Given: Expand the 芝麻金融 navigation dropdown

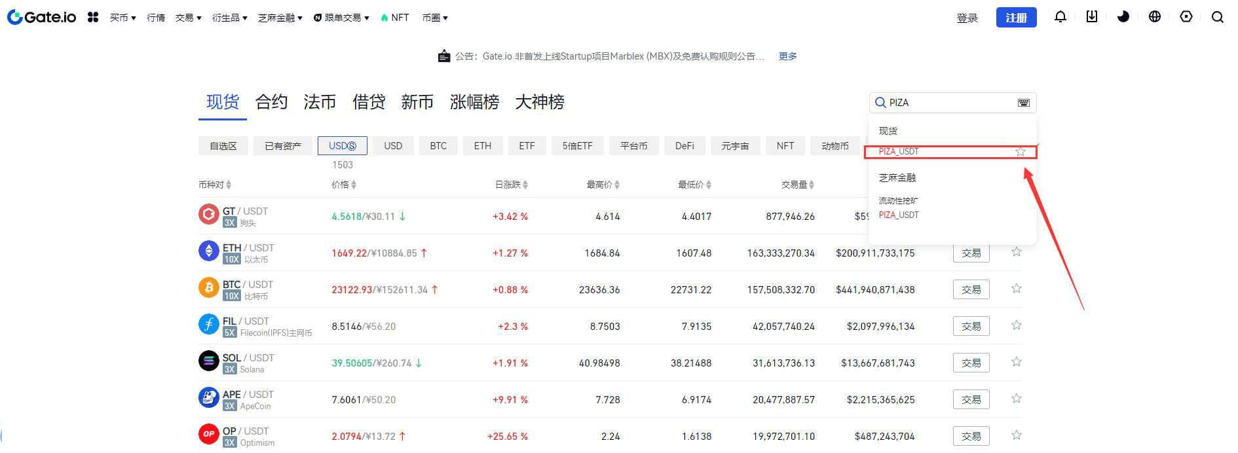Looking at the screenshot, I should coord(280,18).
